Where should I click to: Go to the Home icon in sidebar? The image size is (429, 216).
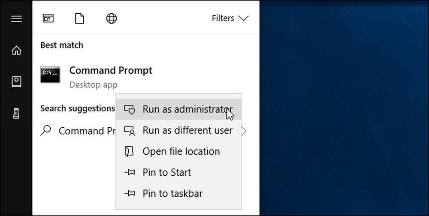(x=16, y=50)
